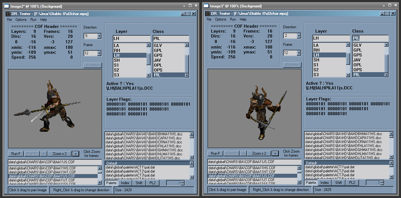Open the Run menu in the Image3 window
Viewport: 401px width, 198px height.
pos(233,19)
